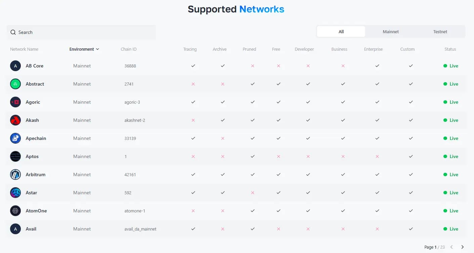Select the Apechain network logo
This screenshot has height=253, width=474.
15,138
